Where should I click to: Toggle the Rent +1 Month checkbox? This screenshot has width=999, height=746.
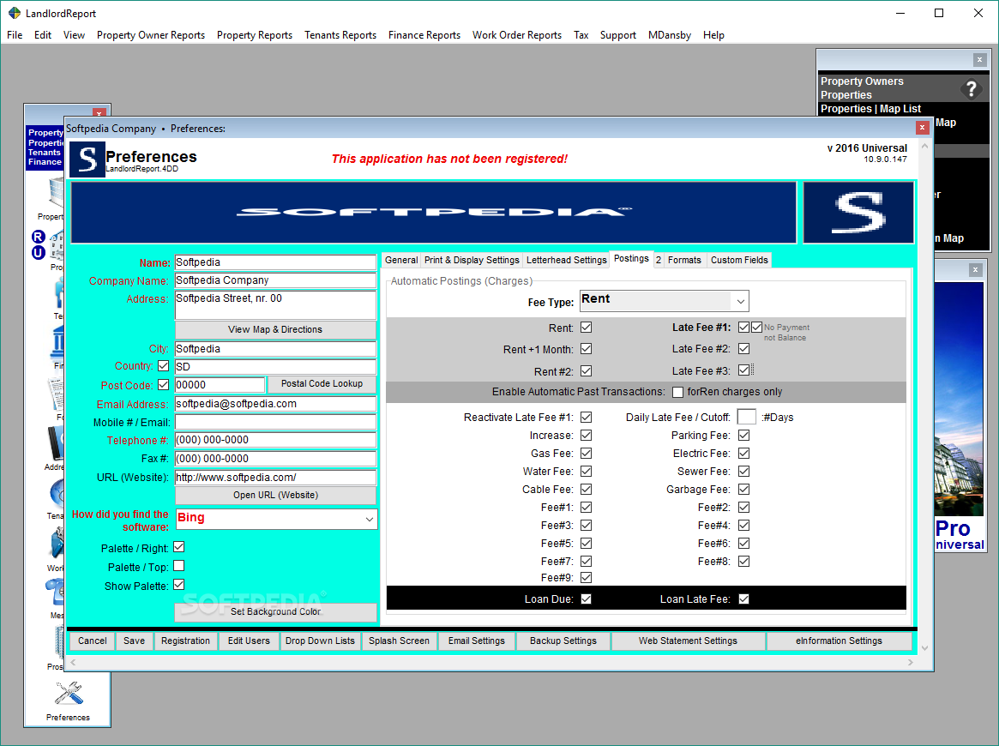click(x=587, y=349)
